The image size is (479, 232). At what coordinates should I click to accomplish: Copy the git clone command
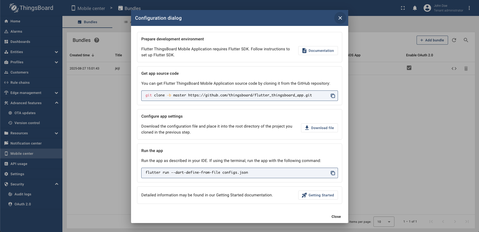[333, 96]
